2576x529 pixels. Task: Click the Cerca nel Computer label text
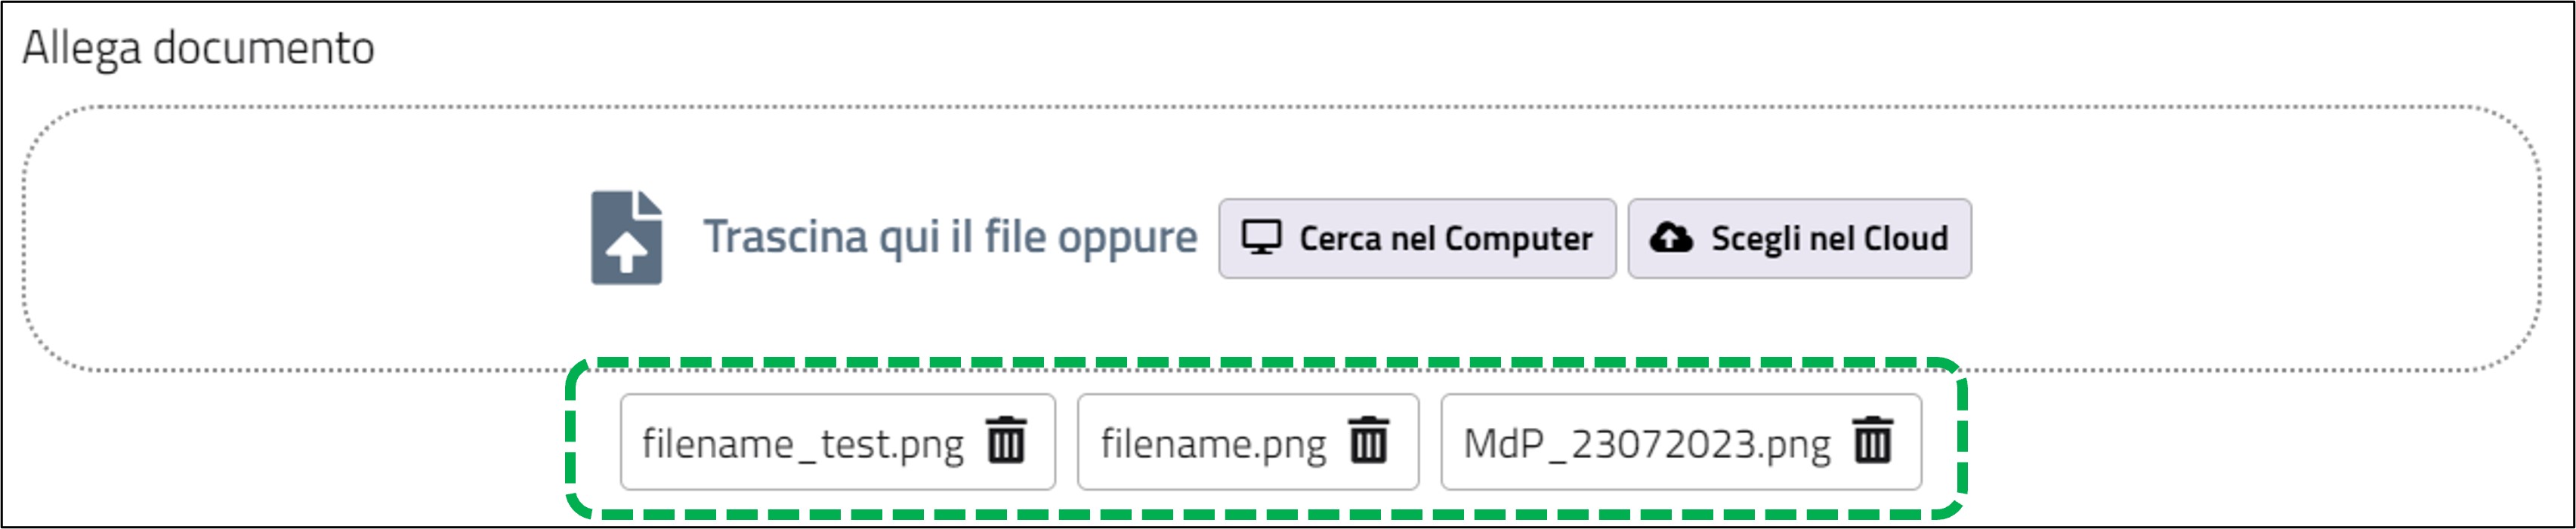pos(1446,238)
